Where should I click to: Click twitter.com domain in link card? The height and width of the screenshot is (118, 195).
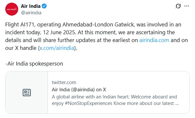click(x=64, y=82)
